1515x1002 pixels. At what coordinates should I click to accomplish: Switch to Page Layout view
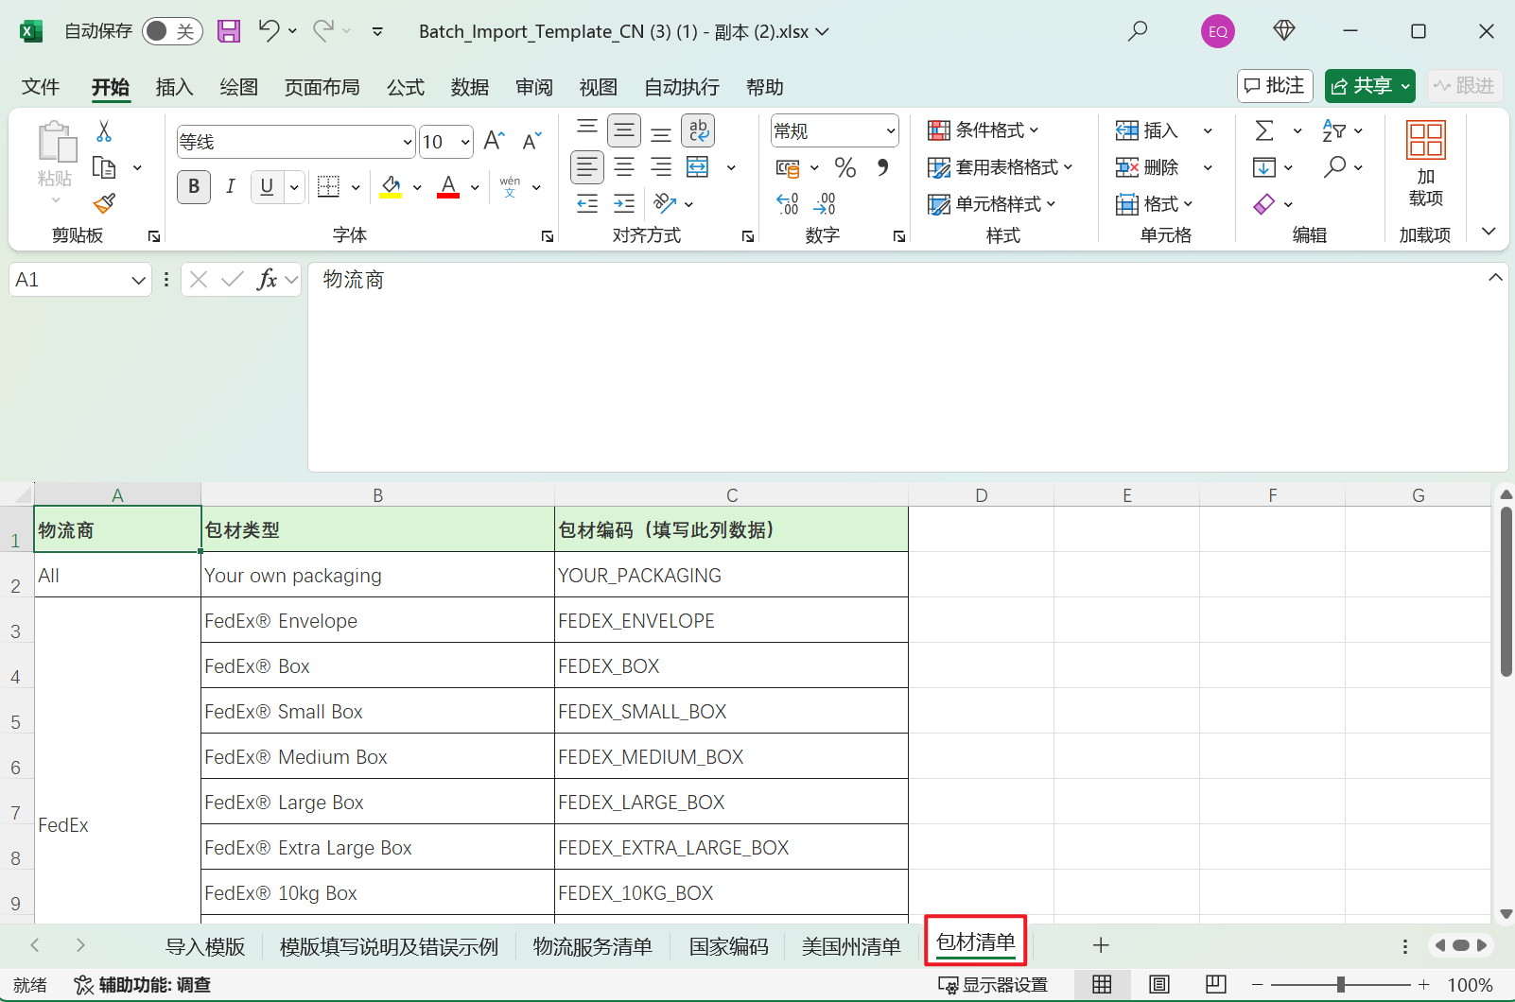pyautogui.click(x=1159, y=985)
